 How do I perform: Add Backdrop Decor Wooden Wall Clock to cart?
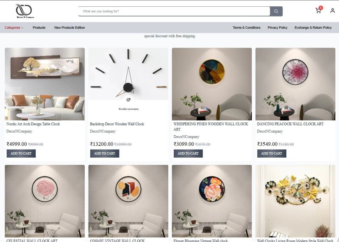pos(105,153)
